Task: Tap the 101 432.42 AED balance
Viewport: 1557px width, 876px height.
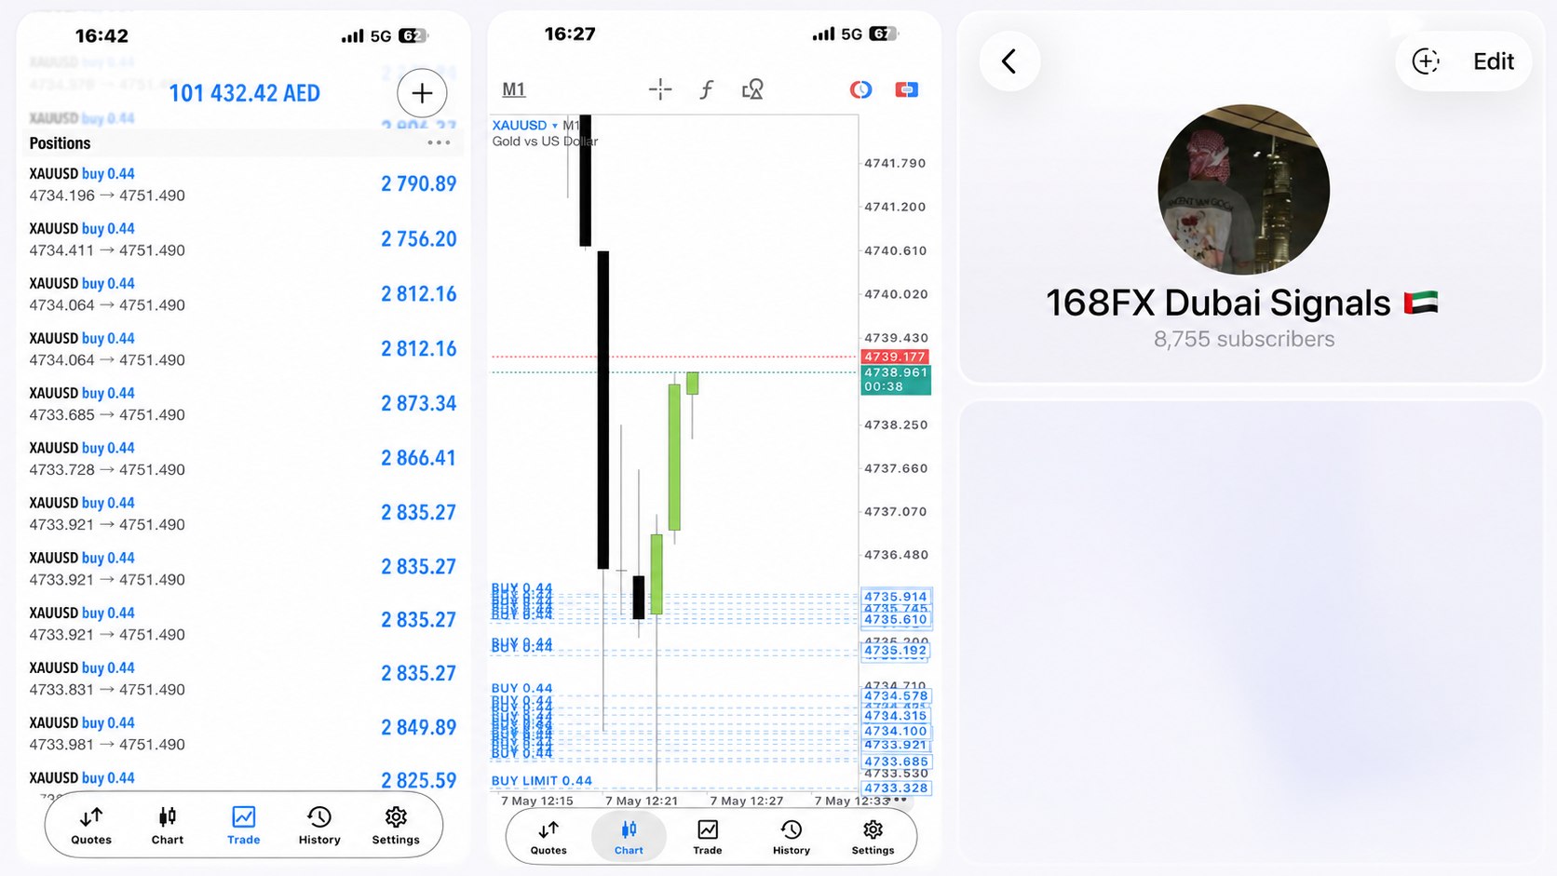Action: [x=244, y=93]
